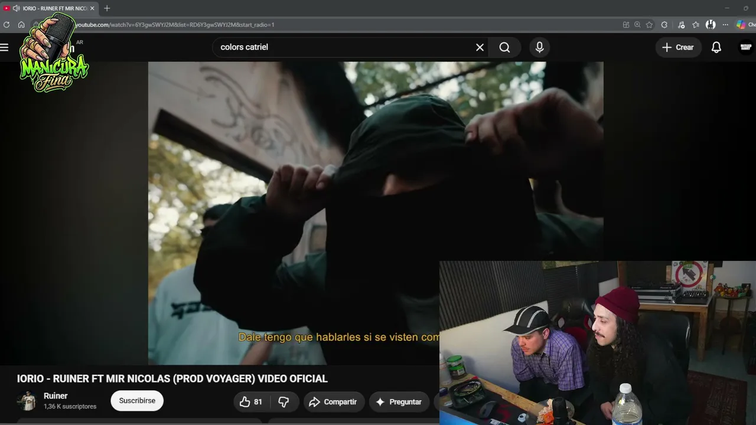Screen dimensions: 756x425
Task: Restore the browser window size
Action: [745, 8]
